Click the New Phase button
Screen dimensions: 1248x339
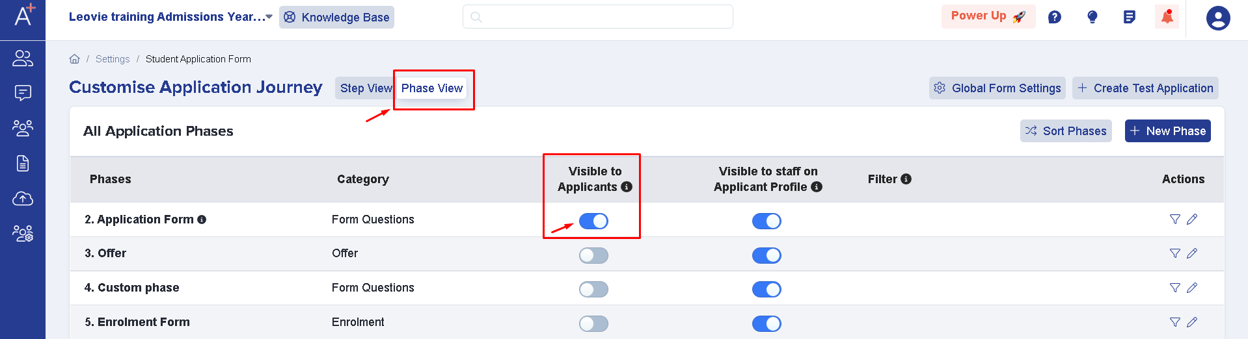[1167, 131]
